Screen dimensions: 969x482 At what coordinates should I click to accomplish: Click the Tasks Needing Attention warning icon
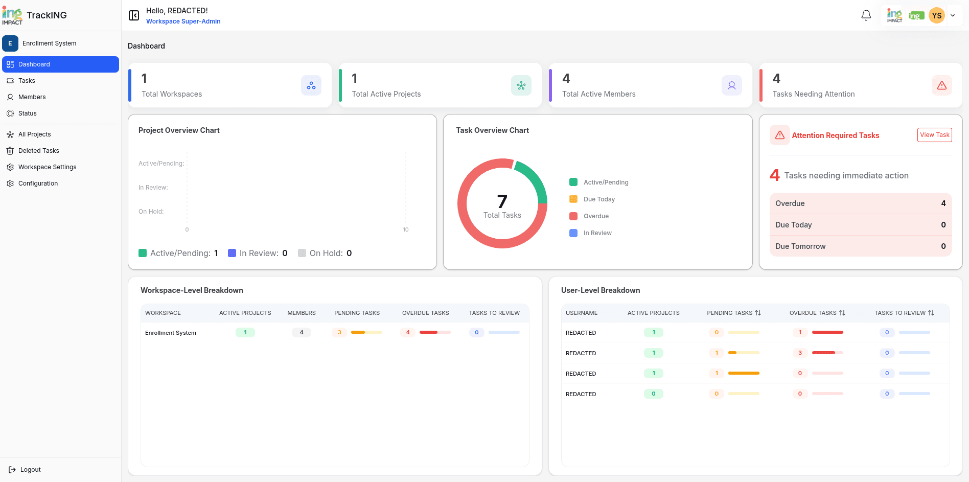tap(942, 85)
